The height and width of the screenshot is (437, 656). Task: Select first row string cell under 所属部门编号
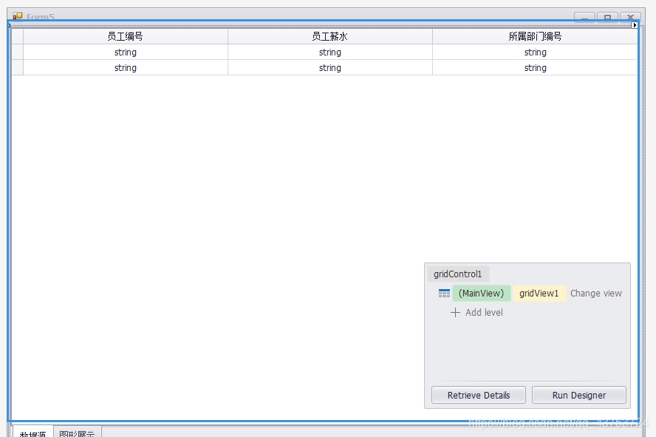[535, 52]
